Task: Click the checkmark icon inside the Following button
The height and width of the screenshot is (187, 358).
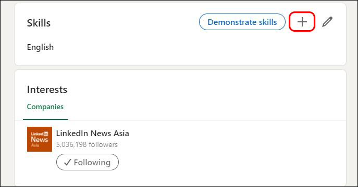Action: pos(68,162)
